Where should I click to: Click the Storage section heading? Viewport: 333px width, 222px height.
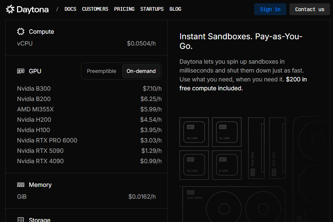[x=40, y=220]
